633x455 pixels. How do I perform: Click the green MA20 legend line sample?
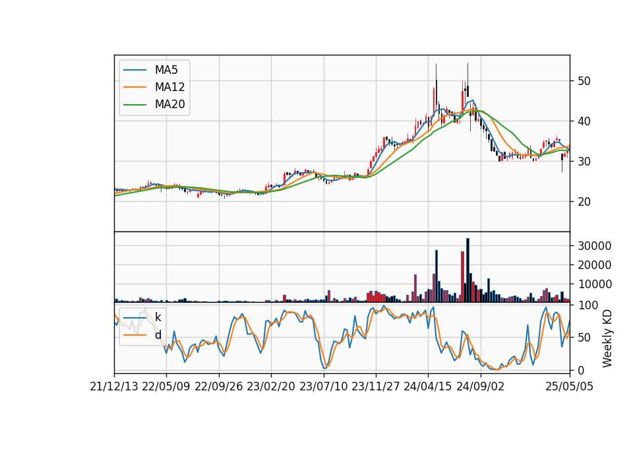tap(135, 105)
